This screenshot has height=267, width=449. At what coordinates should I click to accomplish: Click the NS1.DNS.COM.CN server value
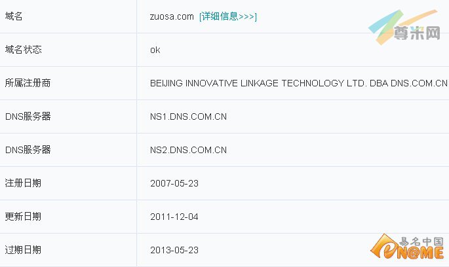[188, 116]
